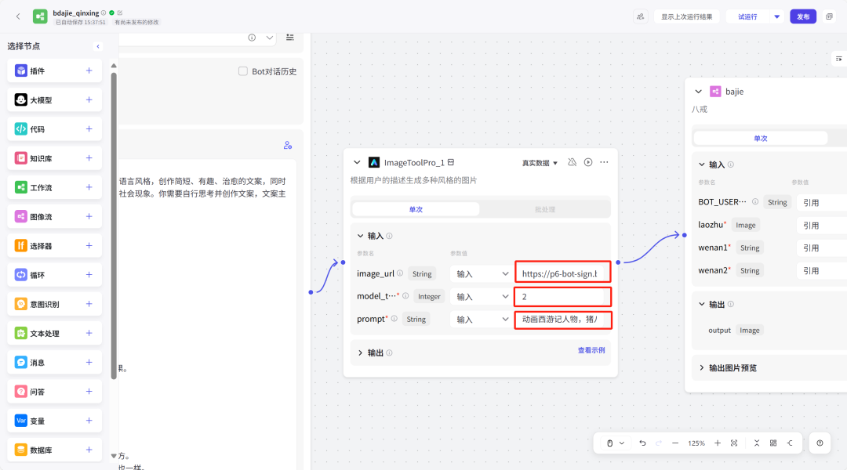
Task: Add a 消息 node with its plus icon
Action: tap(89, 362)
